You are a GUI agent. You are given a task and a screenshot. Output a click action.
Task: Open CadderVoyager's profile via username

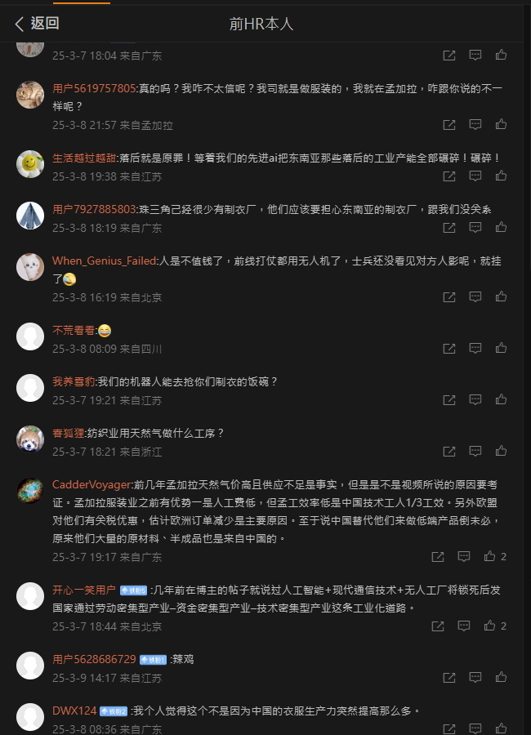tap(91, 484)
